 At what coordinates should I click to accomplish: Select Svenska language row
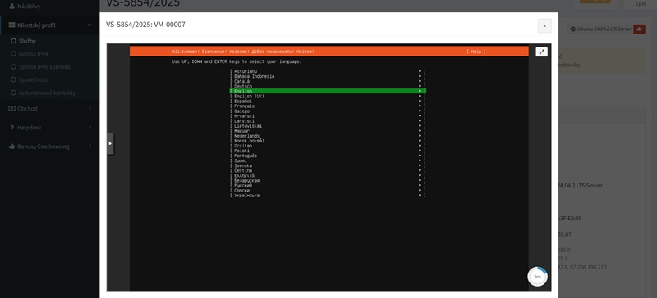[328, 165]
